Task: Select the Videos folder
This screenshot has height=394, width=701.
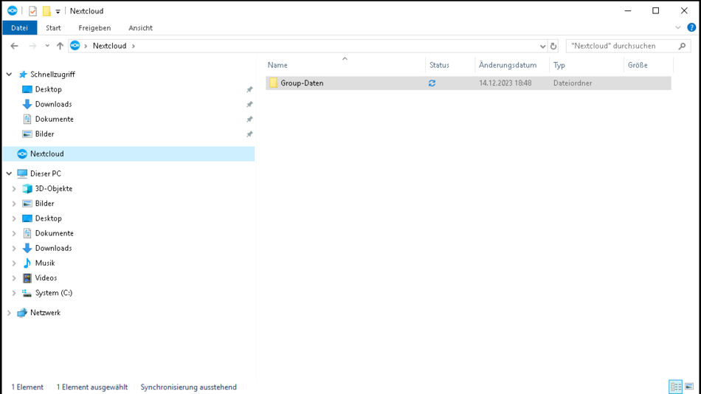Action: pyautogui.click(x=46, y=278)
